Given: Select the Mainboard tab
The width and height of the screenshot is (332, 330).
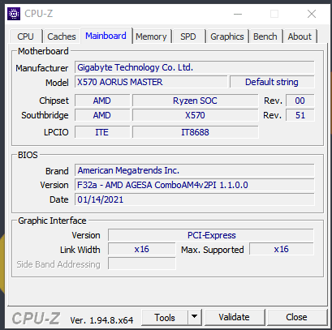Looking at the screenshot, I should [x=106, y=36].
